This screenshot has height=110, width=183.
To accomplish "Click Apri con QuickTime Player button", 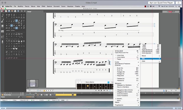I will [x=161, y=3].
